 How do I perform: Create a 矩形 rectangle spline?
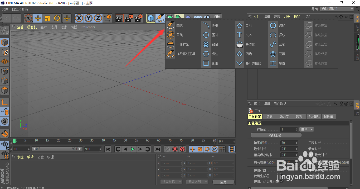[x=210, y=63]
